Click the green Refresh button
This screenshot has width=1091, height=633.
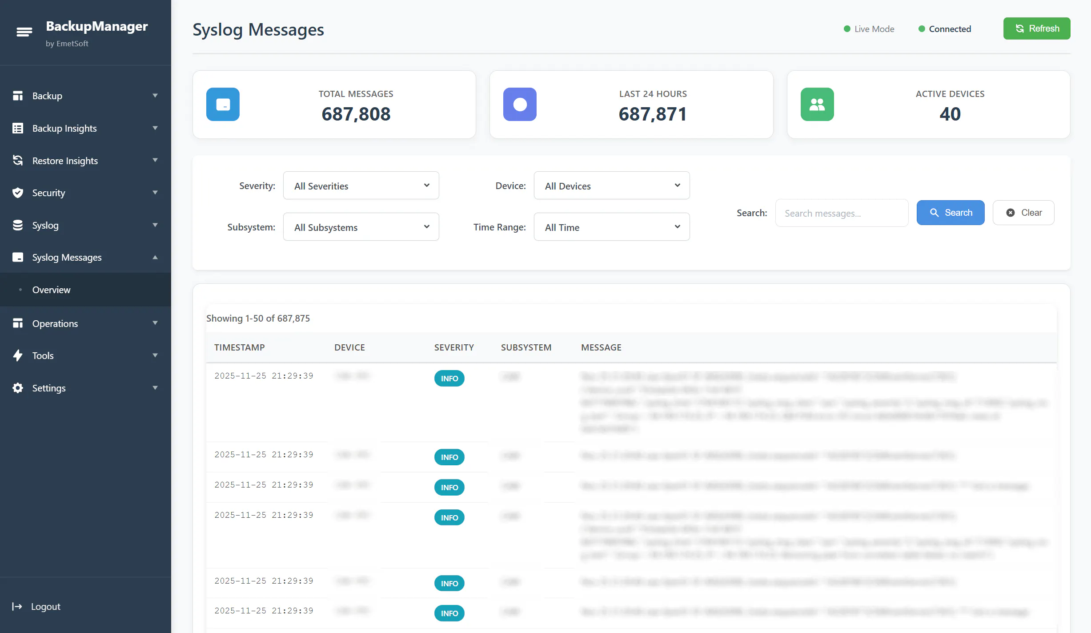1037,28
